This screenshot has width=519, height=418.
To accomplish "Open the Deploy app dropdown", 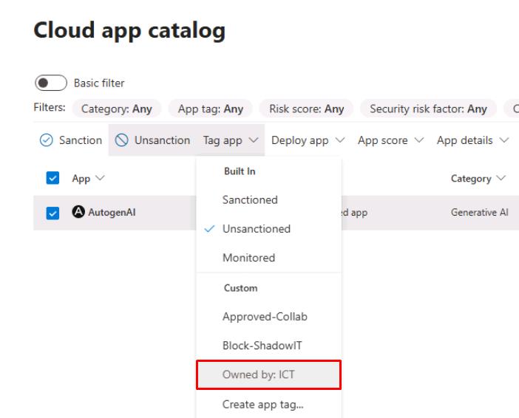I will point(305,140).
